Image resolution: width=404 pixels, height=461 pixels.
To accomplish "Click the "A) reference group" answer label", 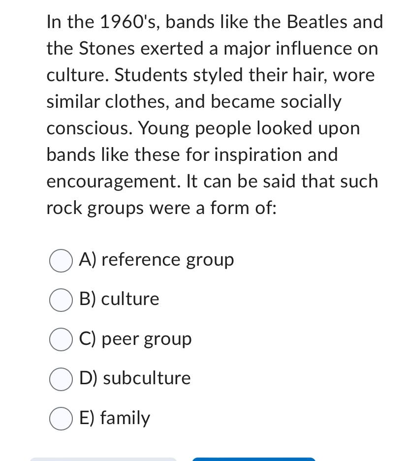I will click(x=156, y=260).
